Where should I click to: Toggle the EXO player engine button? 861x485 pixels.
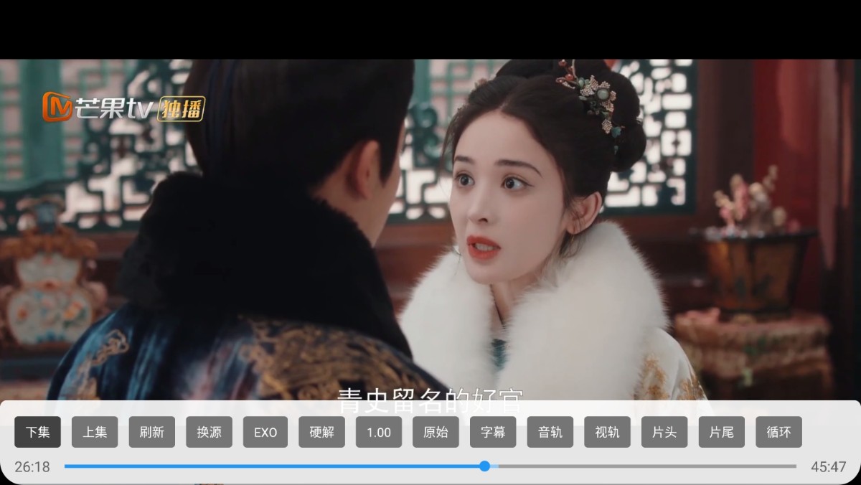coord(265,432)
